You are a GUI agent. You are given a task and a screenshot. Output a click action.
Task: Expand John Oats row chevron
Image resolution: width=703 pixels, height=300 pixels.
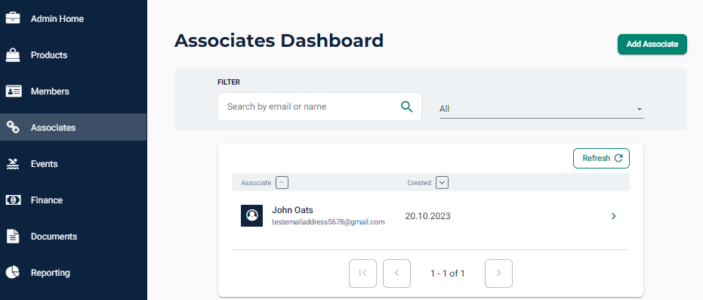[614, 216]
